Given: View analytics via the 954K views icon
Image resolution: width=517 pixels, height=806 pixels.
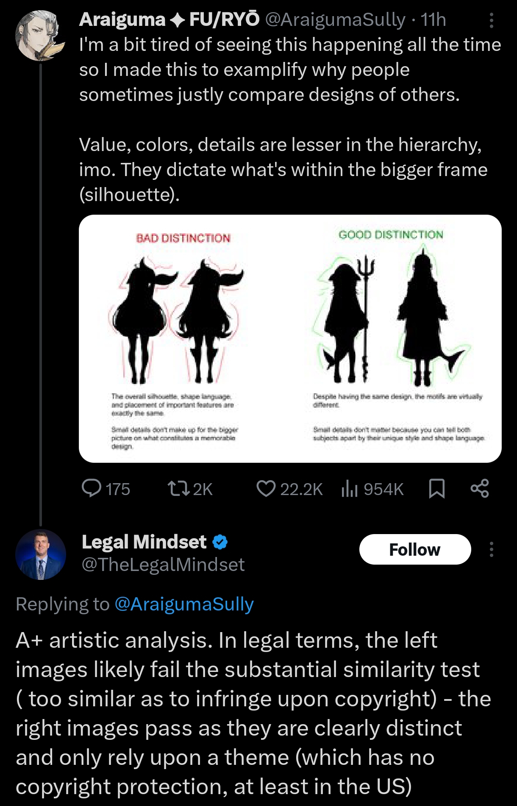Looking at the screenshot, I should [350, 489].
